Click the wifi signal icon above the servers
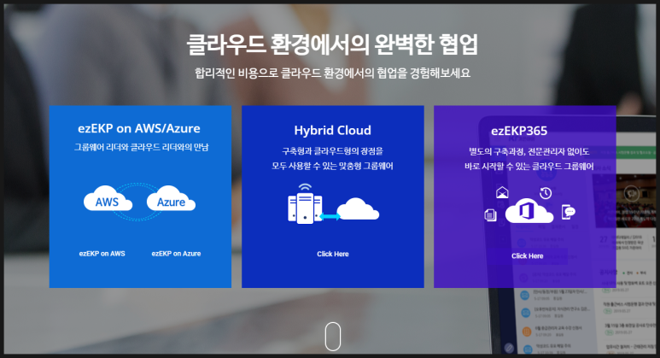This screenshot has width=660, height=358. click(x=305, y=187)
